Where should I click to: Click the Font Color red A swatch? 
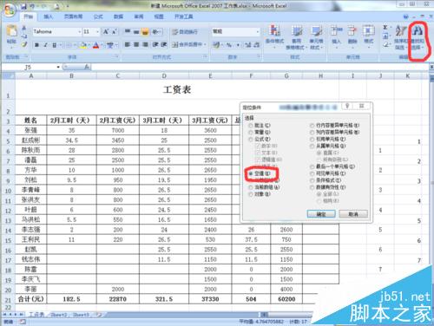(96, 45)
